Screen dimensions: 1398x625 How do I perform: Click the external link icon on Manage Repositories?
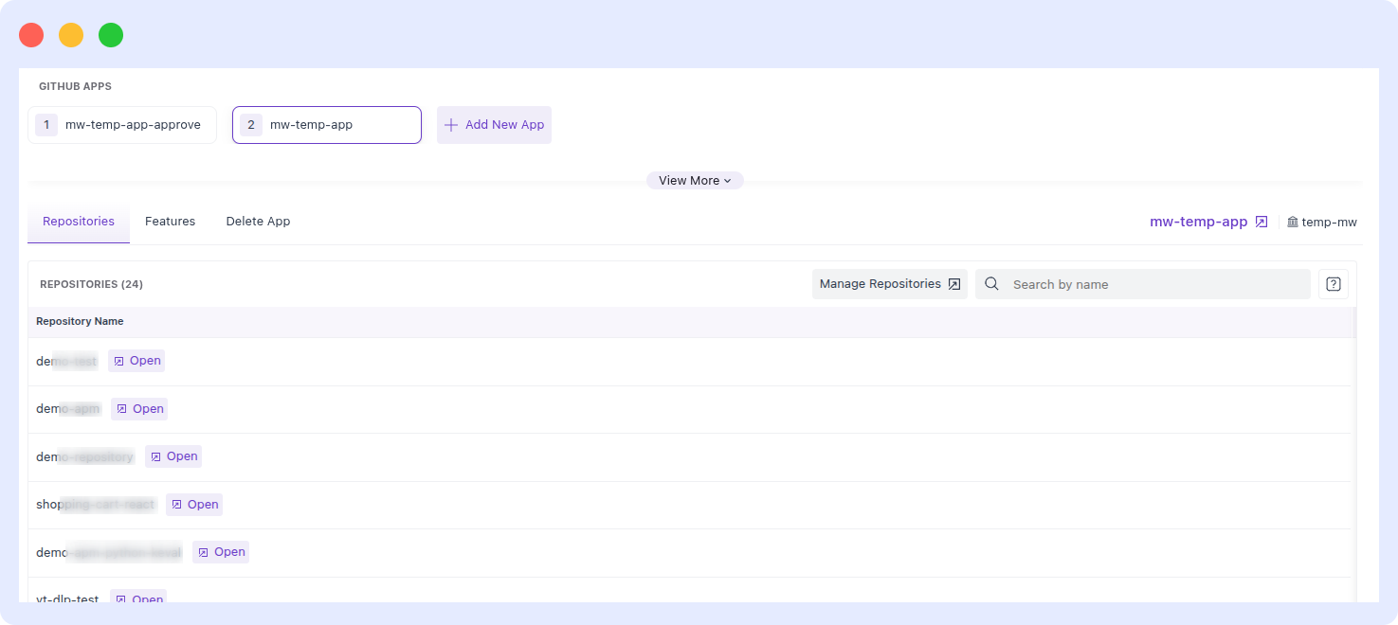point(953,283)
